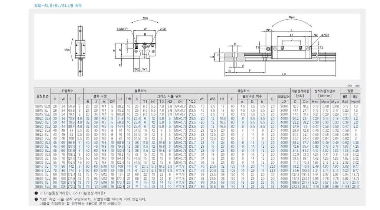Viewport: 380px width, 210px height.
Task: Select the 4-MxDP label in the drawing
Action: pyautogui.click(x=122, y=29)
